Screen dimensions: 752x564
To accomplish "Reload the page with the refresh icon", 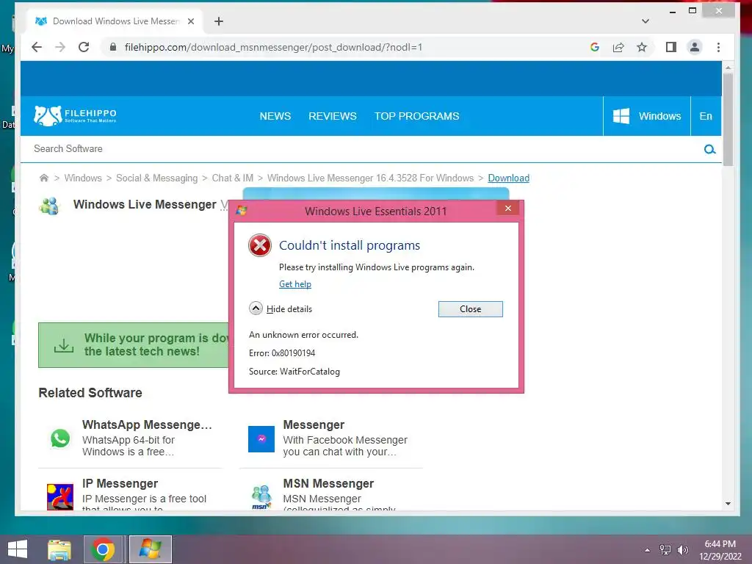I will point(84,47).
